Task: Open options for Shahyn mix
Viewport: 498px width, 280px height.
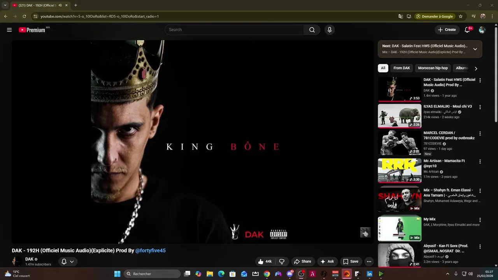Action: click(x=480, y=191)
